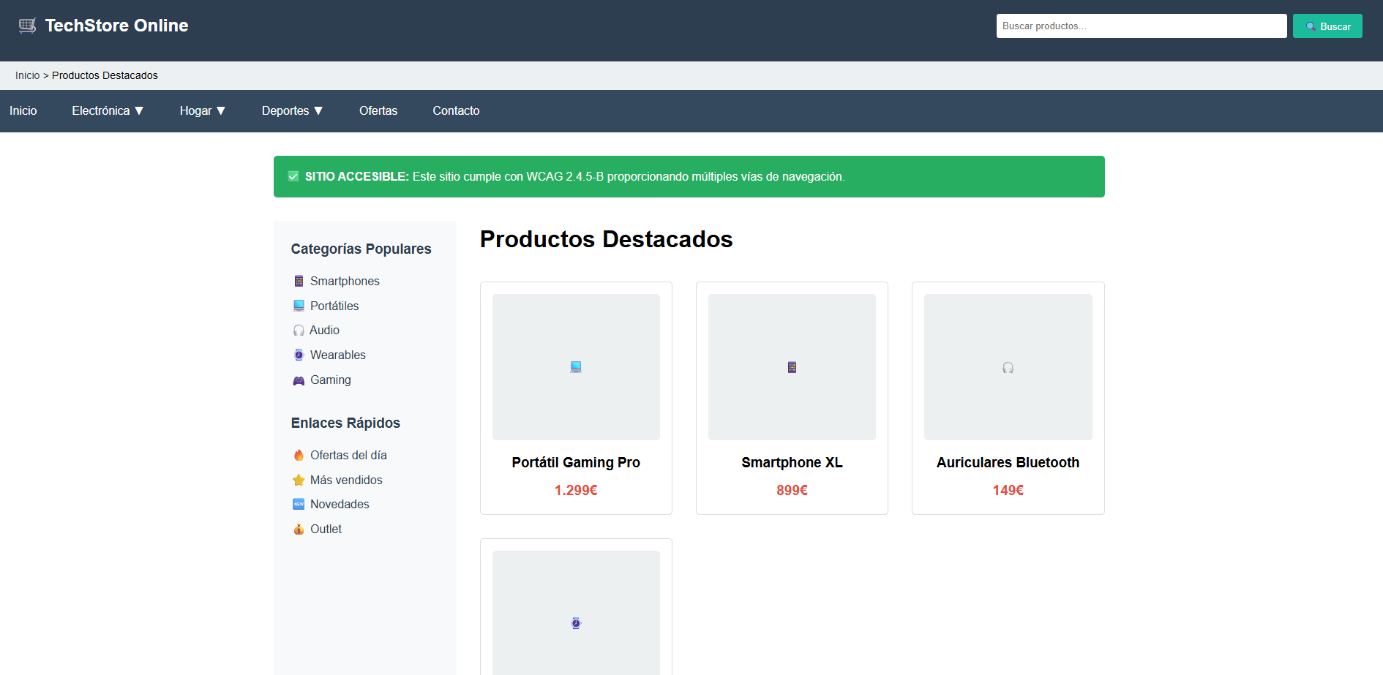Click the star icon beside Más vendidos
Screen dimensions: 1383x675
(x=299, y=480)
